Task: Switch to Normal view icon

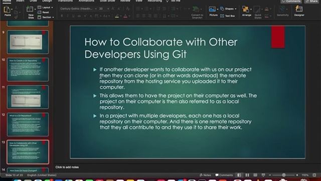Action: pyautogui.click(x=239, y=175)
